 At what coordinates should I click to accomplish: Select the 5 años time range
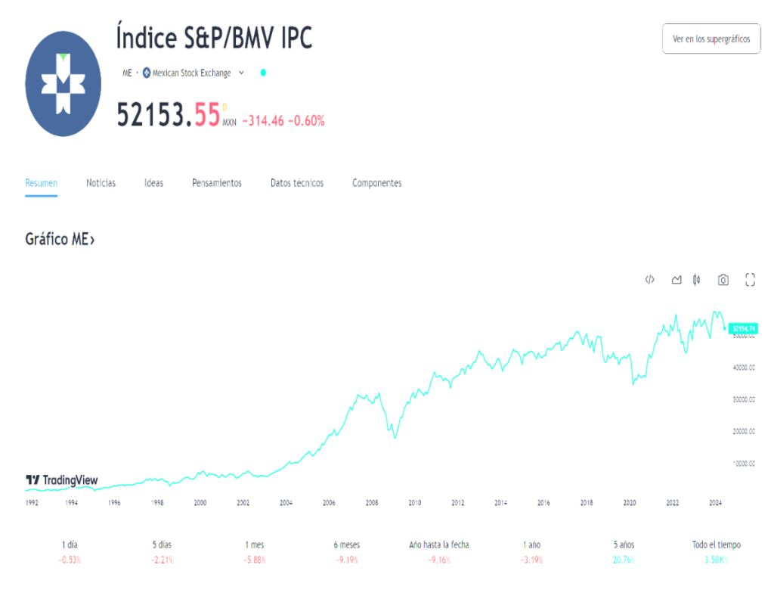tap(624, 551)
